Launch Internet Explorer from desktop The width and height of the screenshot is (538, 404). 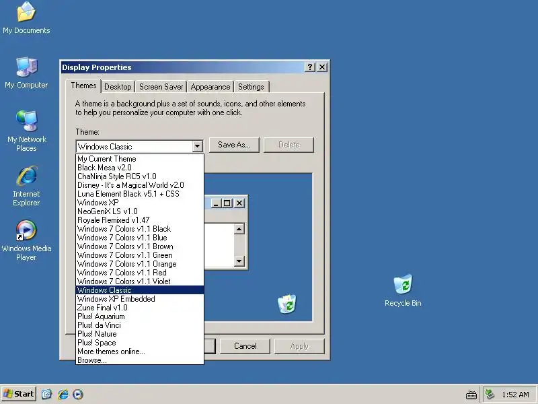26,186
